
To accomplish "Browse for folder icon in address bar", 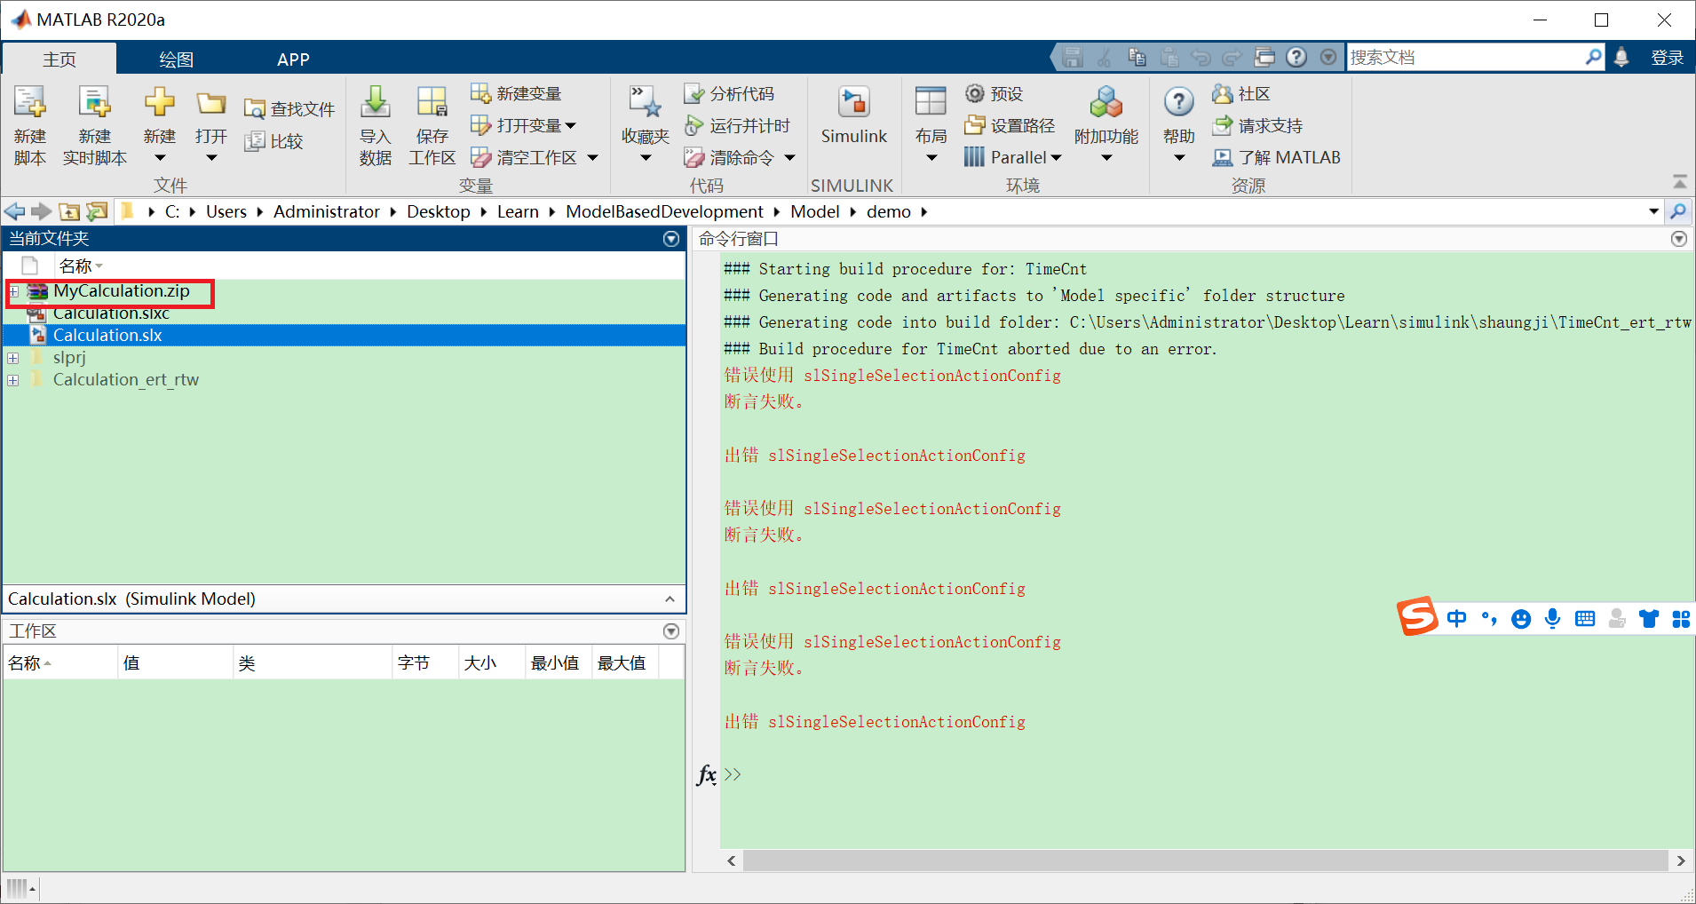I will pyautogui.click(x=97, y=211).
